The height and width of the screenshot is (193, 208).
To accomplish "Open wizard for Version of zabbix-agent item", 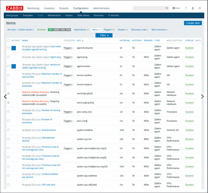I will 14,66.
